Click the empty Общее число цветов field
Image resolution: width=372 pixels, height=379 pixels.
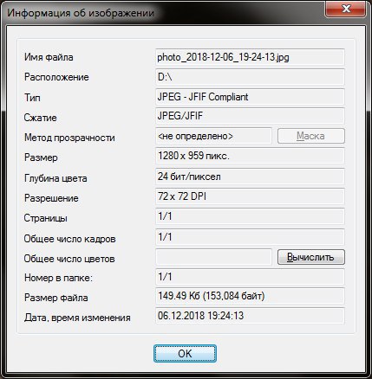(213, 257)
